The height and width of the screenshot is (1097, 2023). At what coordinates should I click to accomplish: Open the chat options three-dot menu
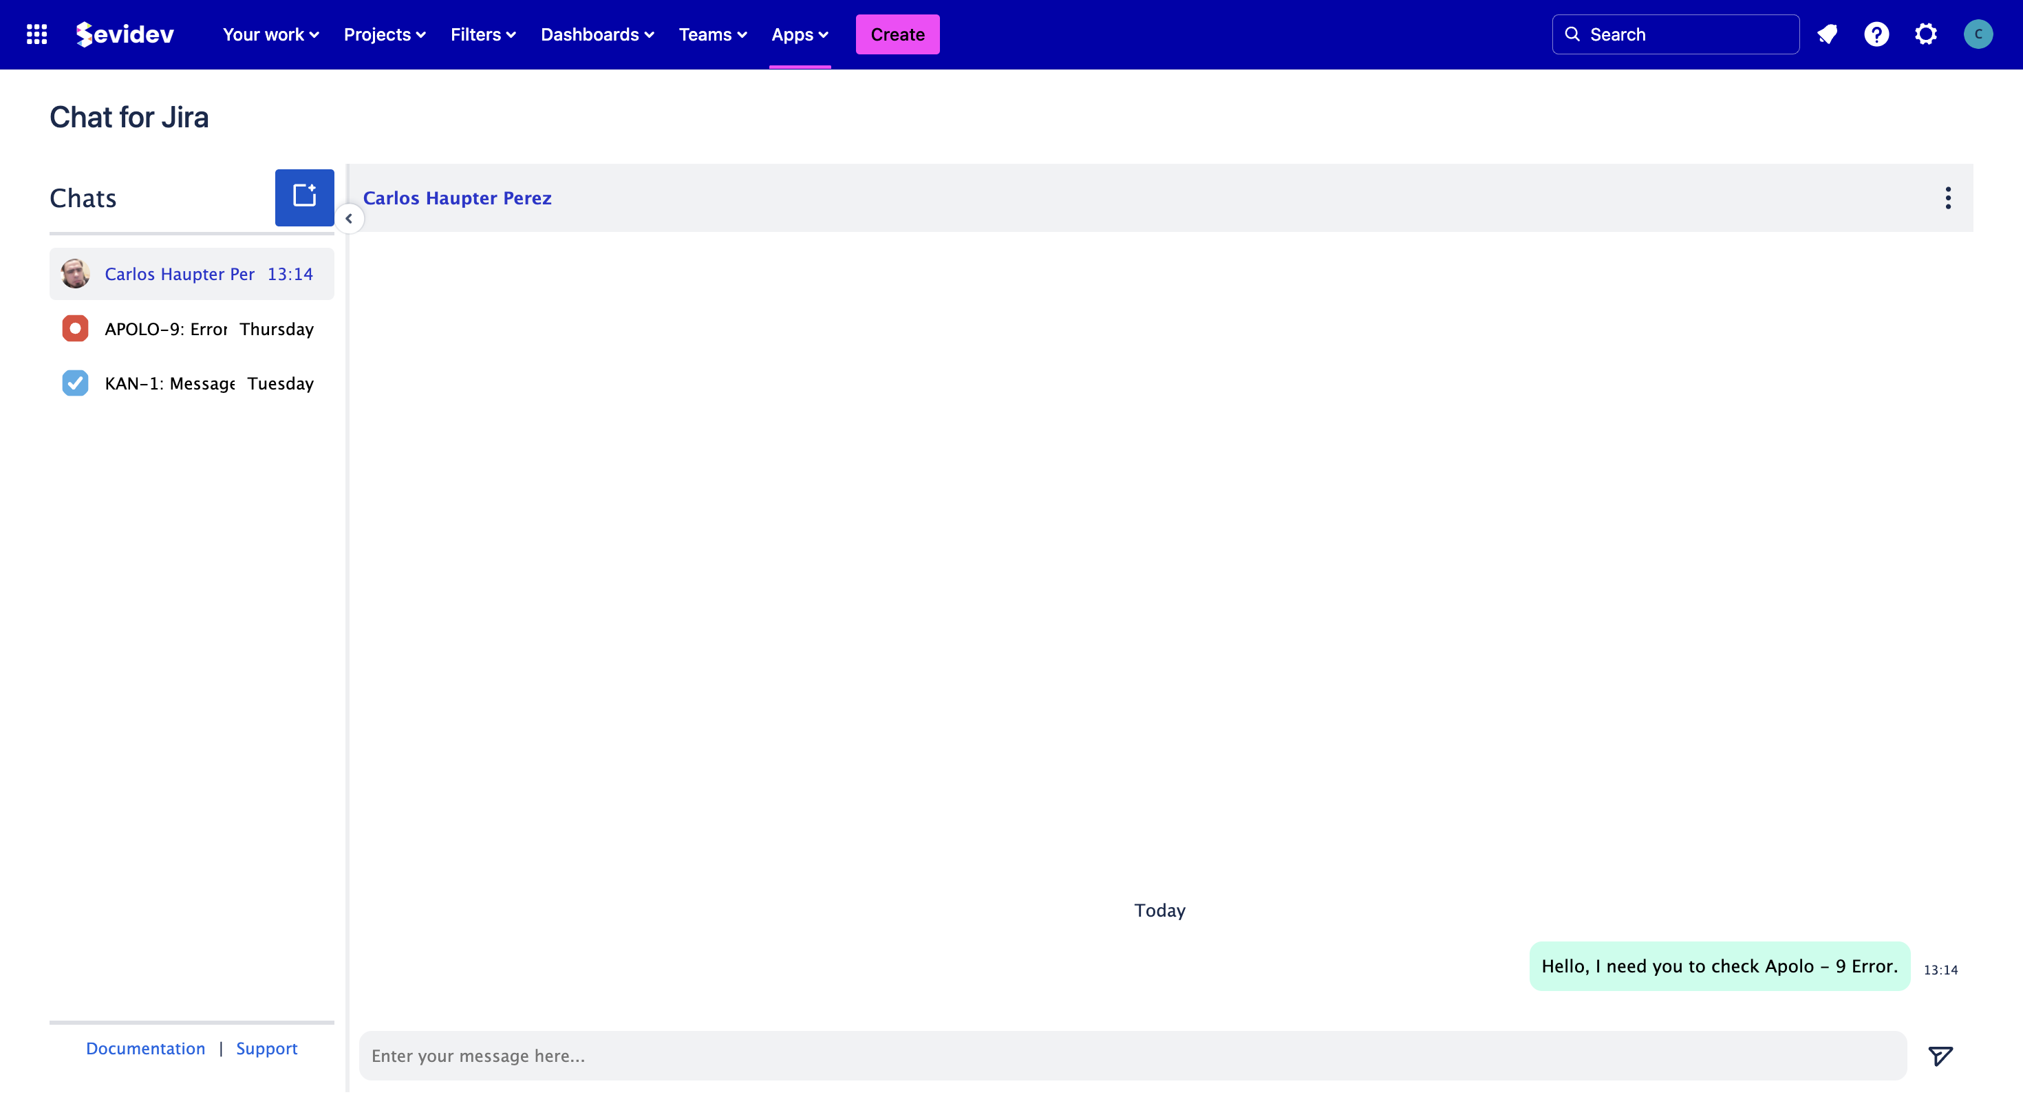pyautogui.click(x=1947, y=198)
